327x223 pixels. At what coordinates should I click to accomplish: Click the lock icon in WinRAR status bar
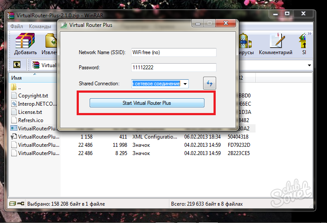coord(20,204)
